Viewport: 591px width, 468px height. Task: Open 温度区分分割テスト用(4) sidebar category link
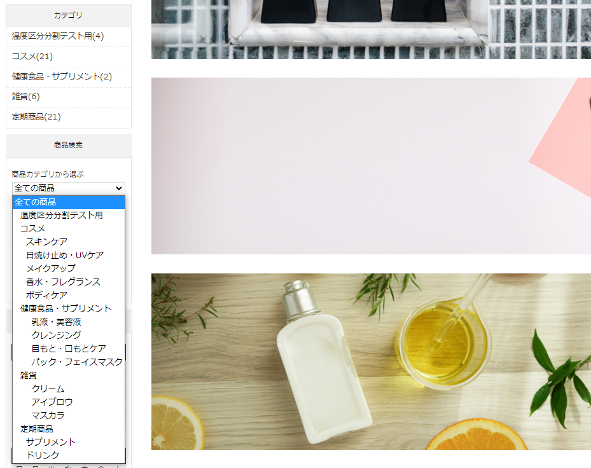click(x=58, y=36)
